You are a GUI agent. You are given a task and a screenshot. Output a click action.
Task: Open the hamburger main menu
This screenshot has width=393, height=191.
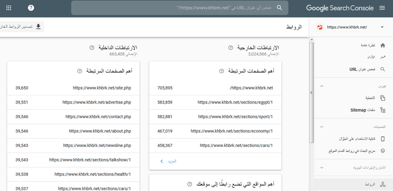click(x=382, y=8)
